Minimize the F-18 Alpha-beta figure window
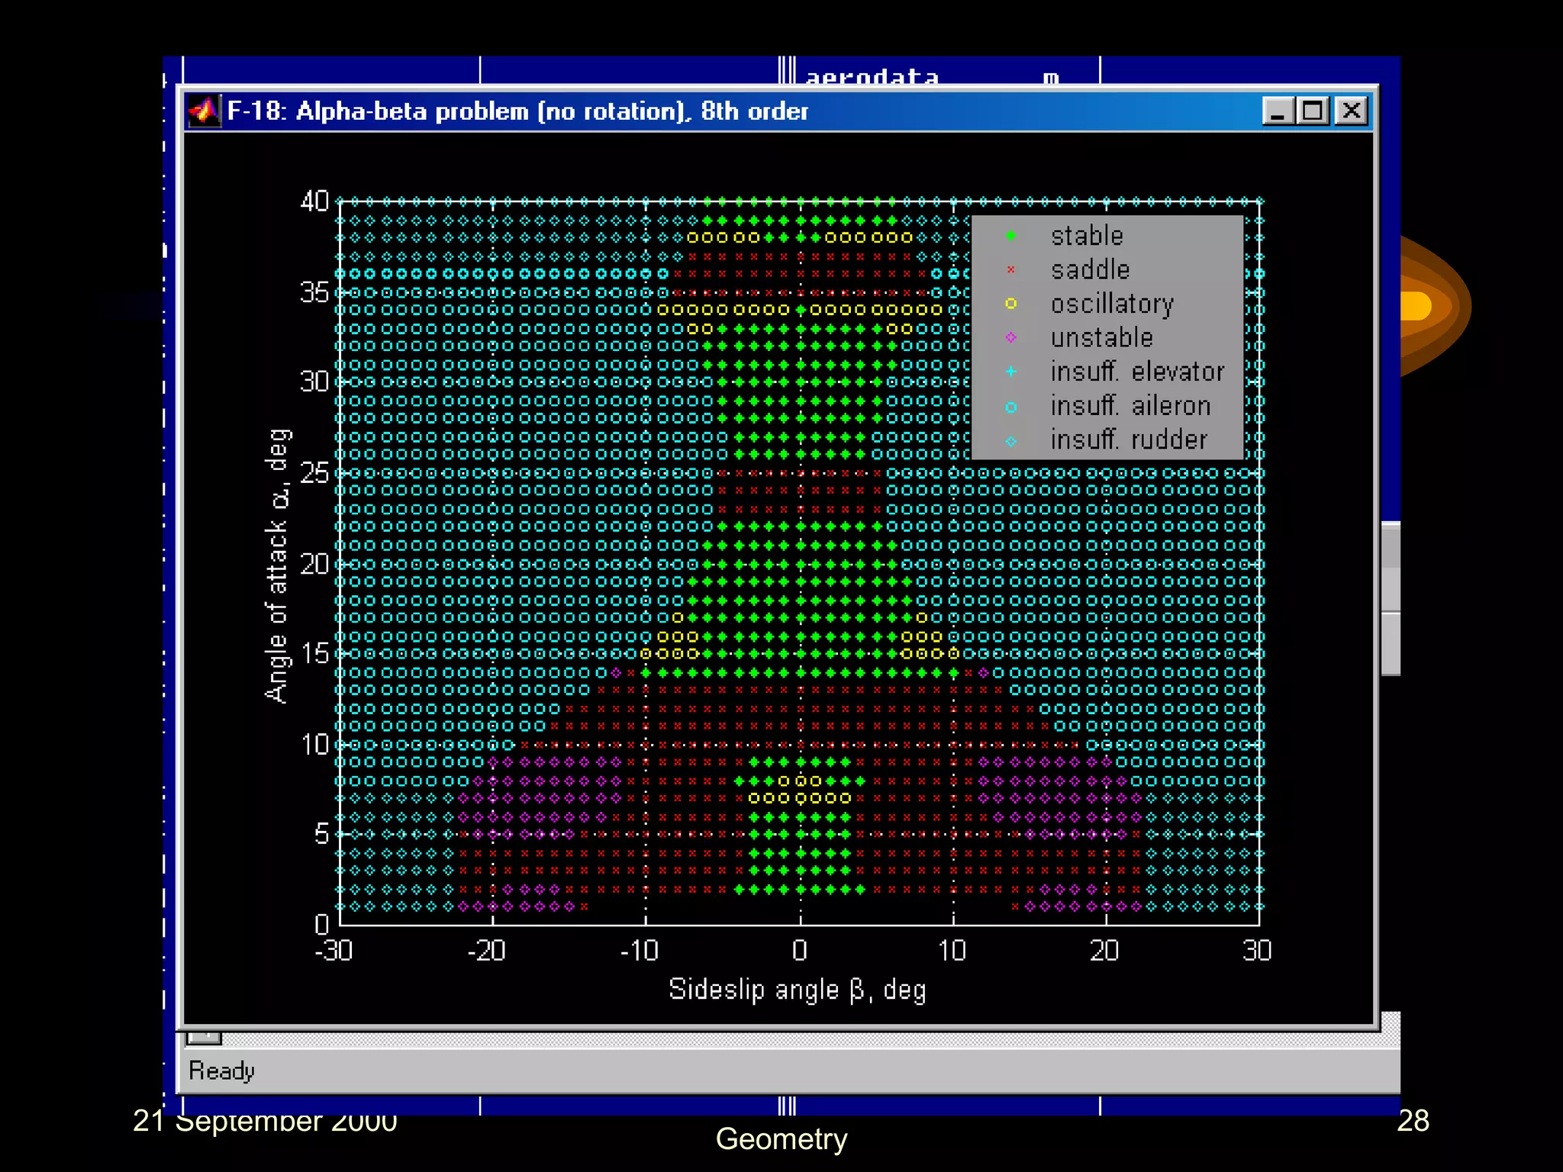 pyautogui.click(x=1278, y=111)
